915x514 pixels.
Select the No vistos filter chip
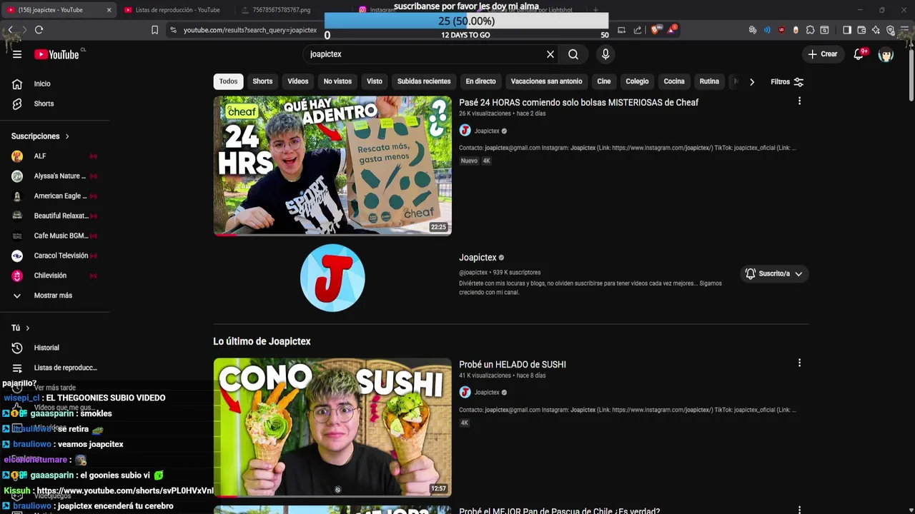click(x=337, y=81)
